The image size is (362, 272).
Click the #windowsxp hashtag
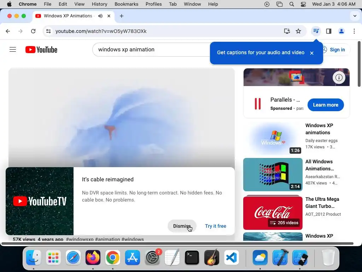[x=80, y=239]
